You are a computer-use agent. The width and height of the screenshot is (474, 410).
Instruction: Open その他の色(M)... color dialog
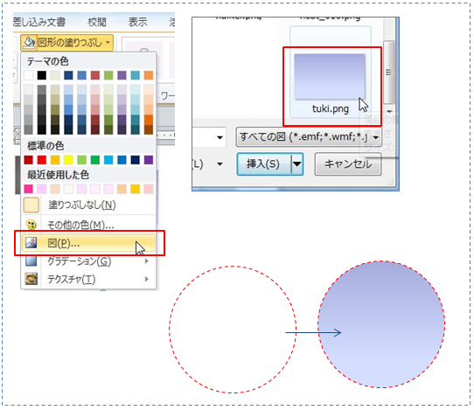click(88, 225)
